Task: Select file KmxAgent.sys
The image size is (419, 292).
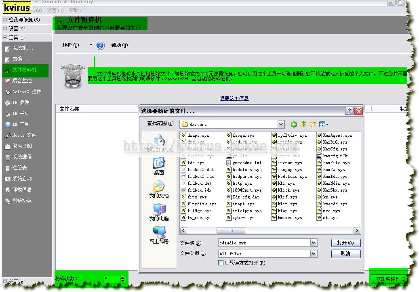Action: 335,136
